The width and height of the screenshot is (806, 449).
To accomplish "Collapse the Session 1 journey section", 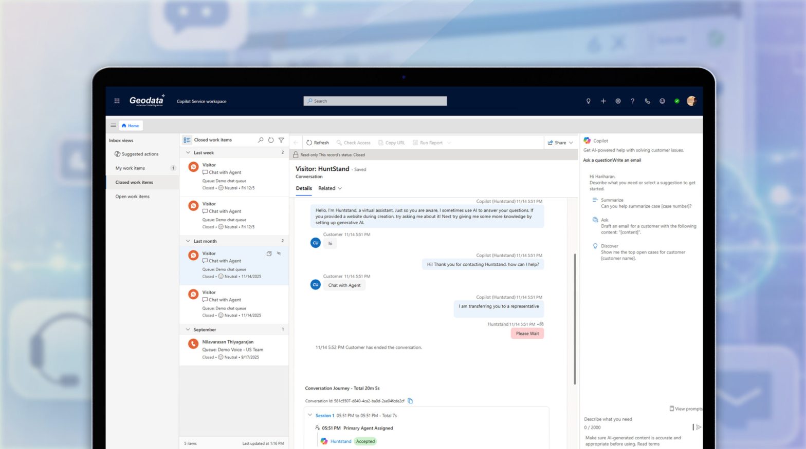I will pos(310,415).
